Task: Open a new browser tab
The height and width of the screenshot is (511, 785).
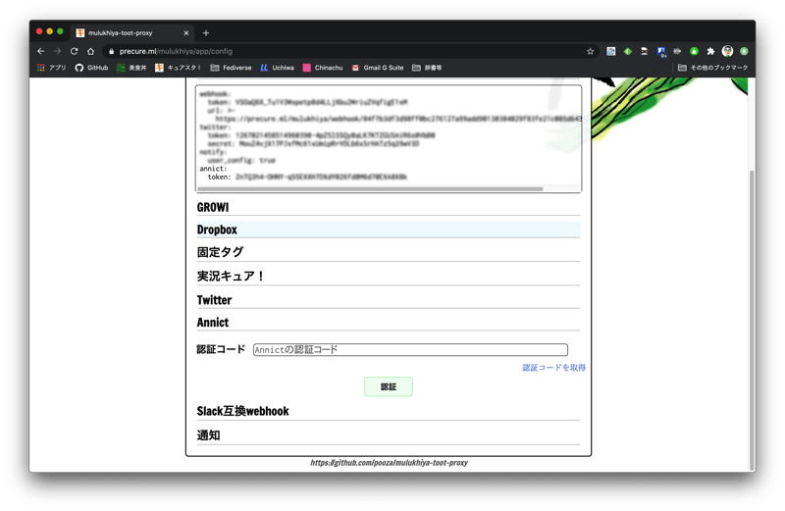Action: point(205,32)
